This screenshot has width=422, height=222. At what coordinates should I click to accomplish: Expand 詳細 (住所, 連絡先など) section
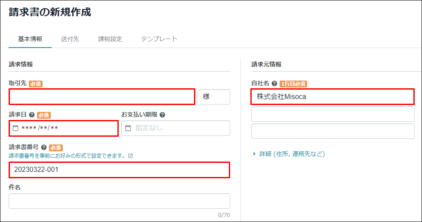(290, 154)
